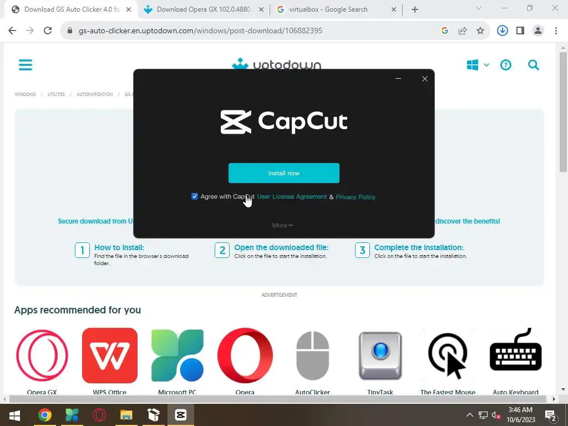Open the Uptodown help icon

[505, 65]
